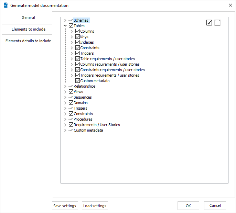Click the Load settings button
The image size is (236, 213).
click(95, 206)
